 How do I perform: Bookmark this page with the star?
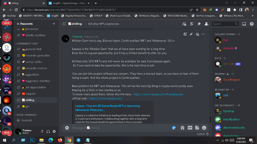[x=197, y=10]
